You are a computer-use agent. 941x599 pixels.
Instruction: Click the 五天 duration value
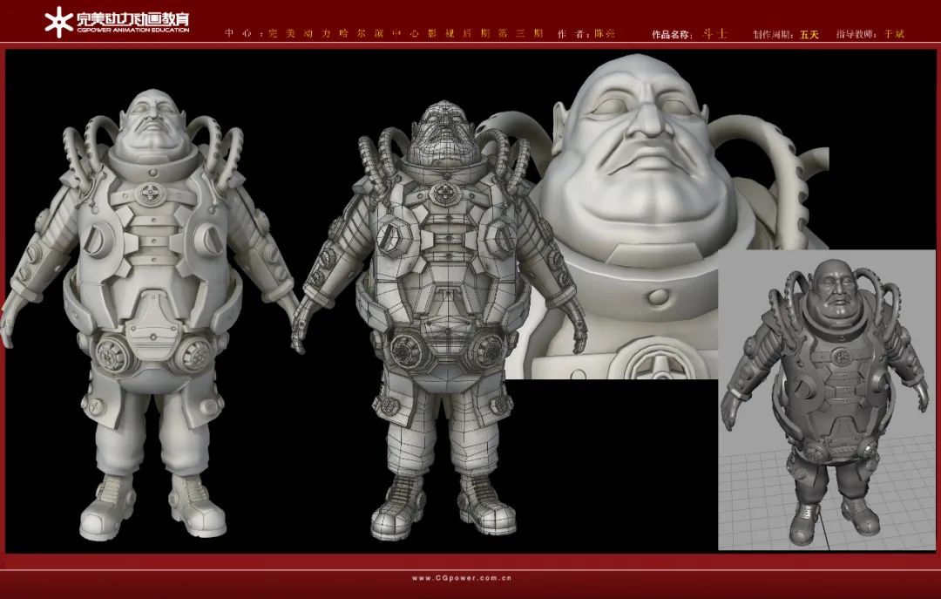click(809, 35)
